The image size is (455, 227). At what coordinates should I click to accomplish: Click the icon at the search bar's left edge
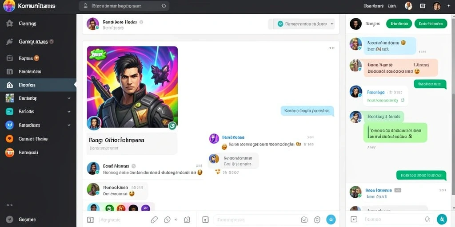click(x=85, y=6)
